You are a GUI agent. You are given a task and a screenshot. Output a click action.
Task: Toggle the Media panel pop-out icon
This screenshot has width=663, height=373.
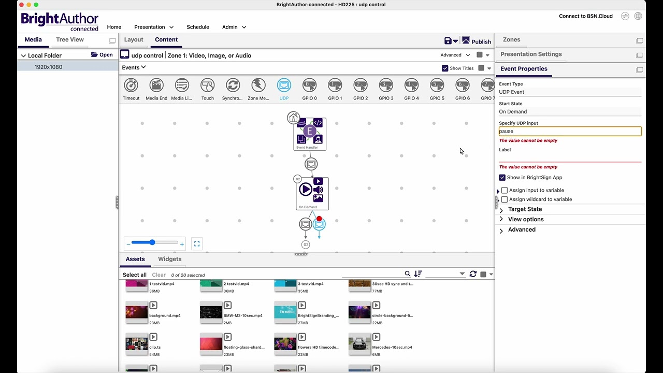[112, 40]
